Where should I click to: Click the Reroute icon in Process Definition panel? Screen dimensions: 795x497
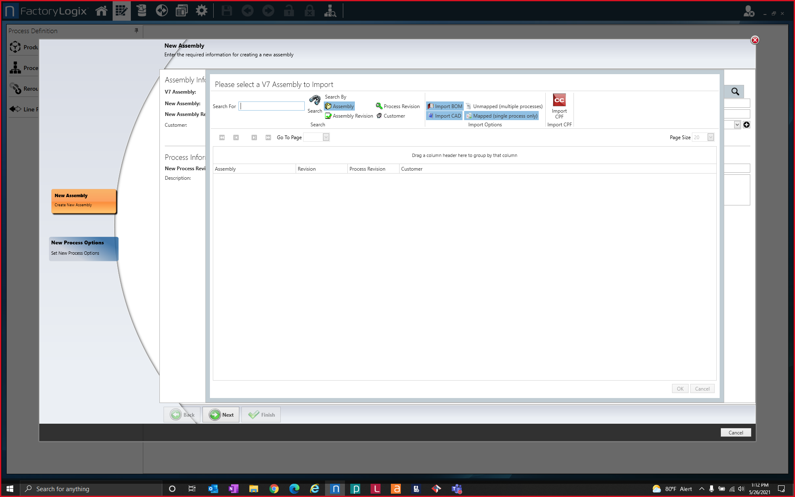click(x=15, y=89)
